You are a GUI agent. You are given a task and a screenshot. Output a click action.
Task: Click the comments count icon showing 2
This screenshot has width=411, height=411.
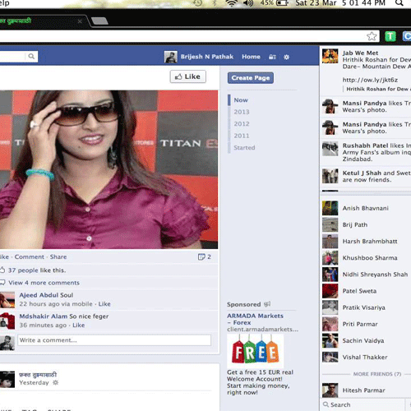click(204, 256)
